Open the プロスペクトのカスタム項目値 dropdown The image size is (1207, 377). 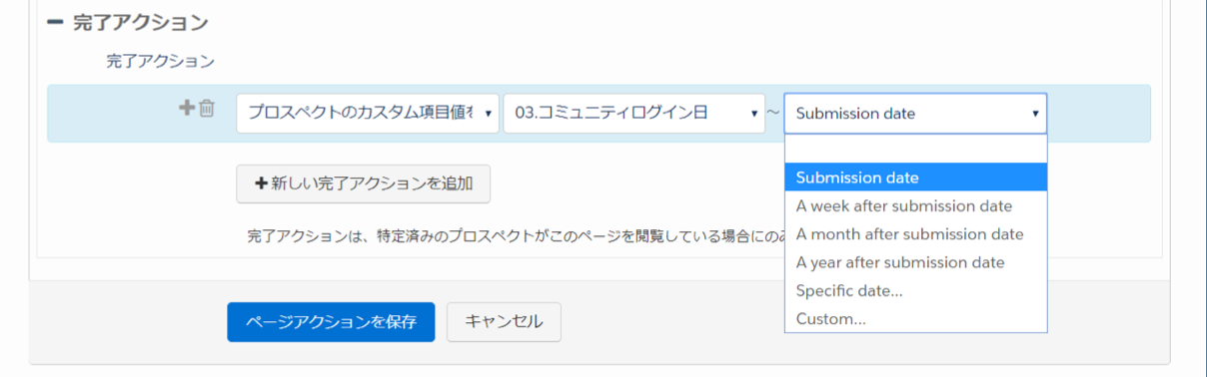pos(368,114)
